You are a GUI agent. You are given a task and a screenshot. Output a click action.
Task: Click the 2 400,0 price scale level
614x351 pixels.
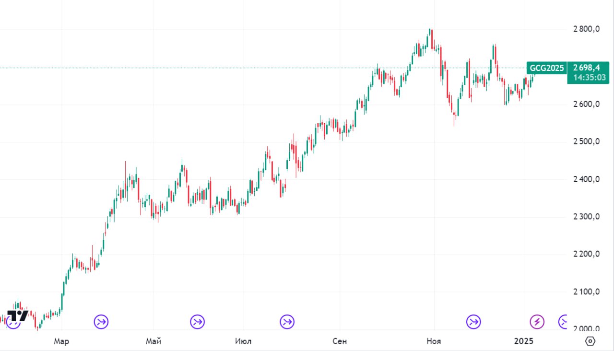point(586,179)
